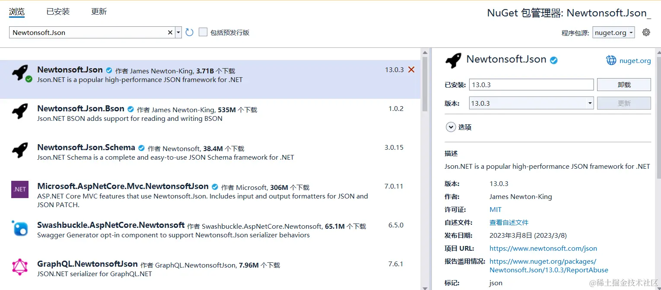Click the 已安装 version field showing 13.0.3

point(531,85)
